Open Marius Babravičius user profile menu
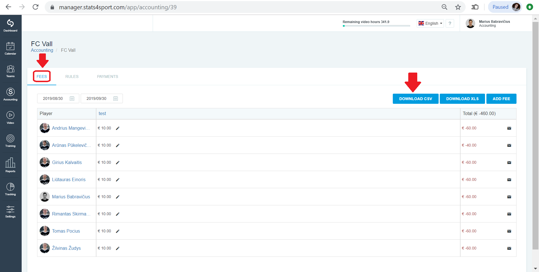 coord(488,23)
